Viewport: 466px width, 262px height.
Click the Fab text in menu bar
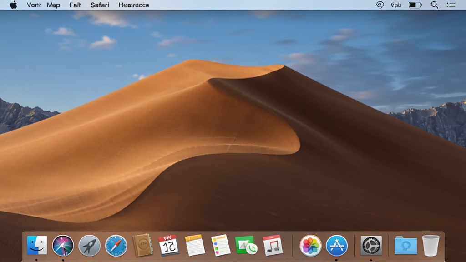[396, 5]
